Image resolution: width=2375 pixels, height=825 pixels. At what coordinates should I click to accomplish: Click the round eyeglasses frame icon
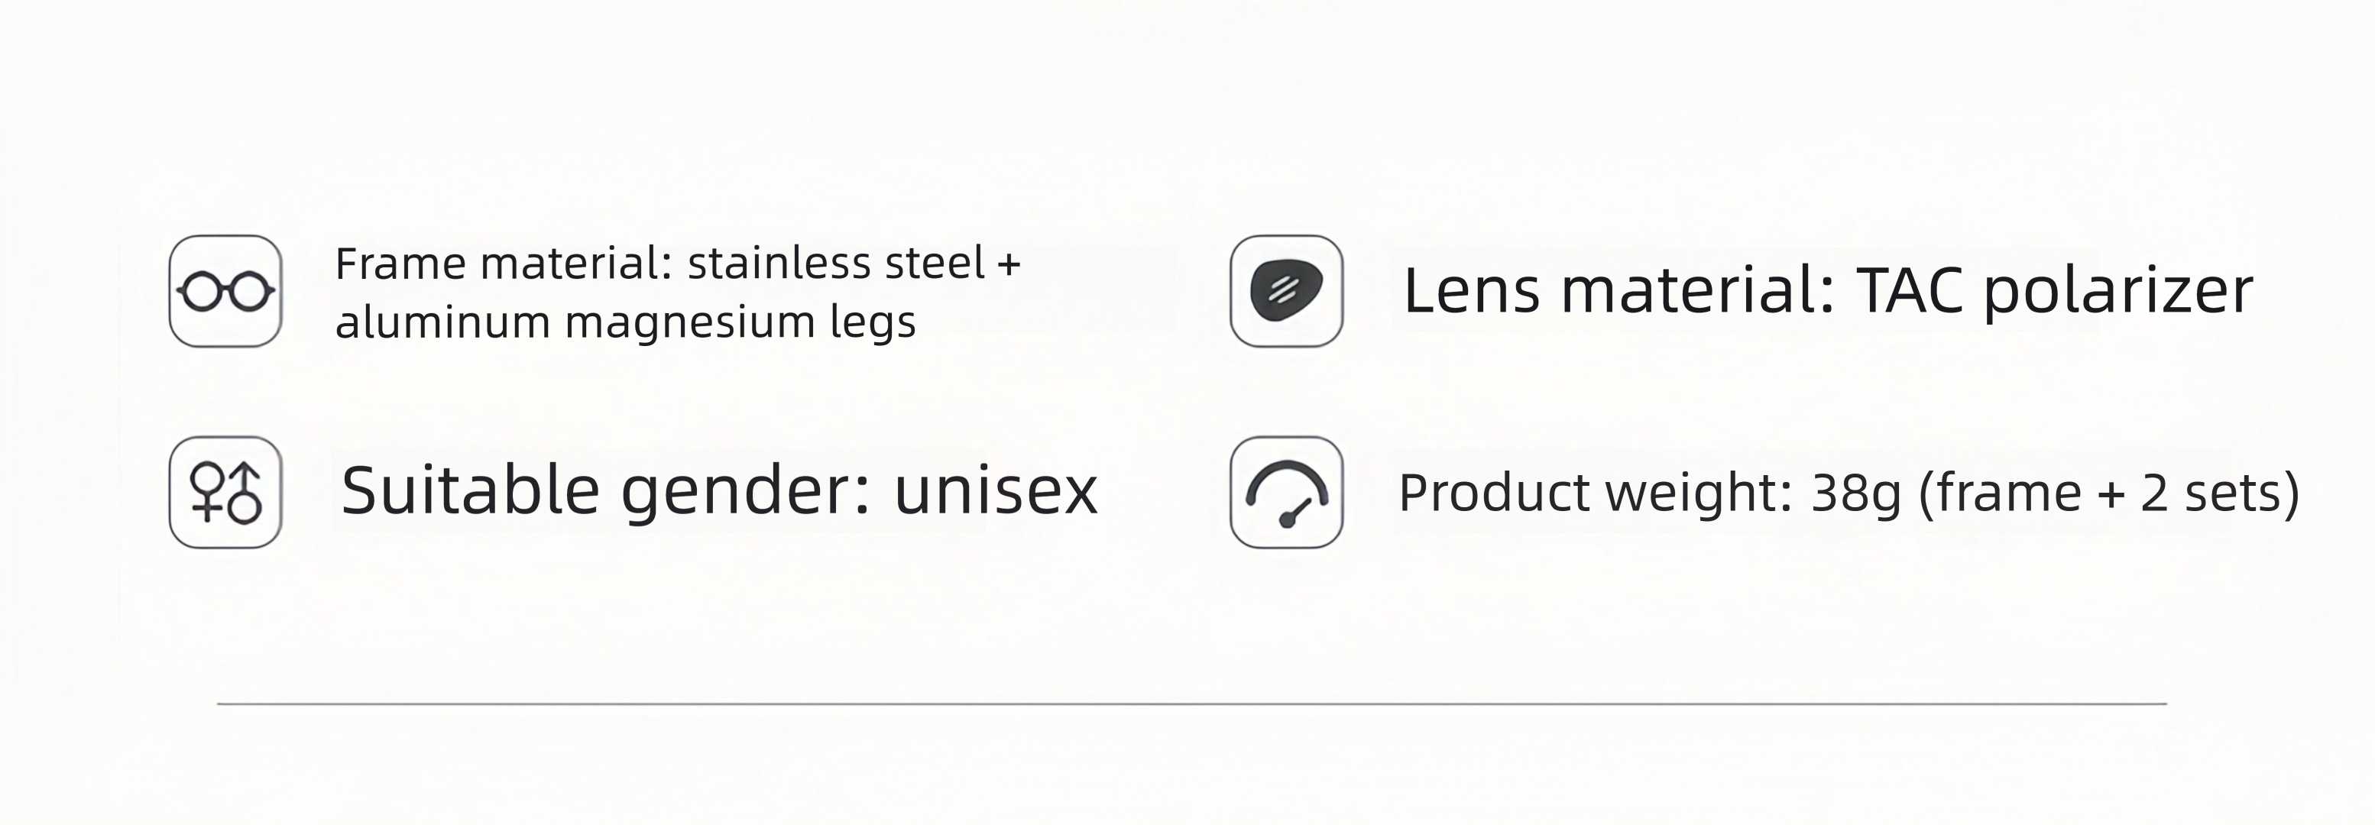[226, 291]
